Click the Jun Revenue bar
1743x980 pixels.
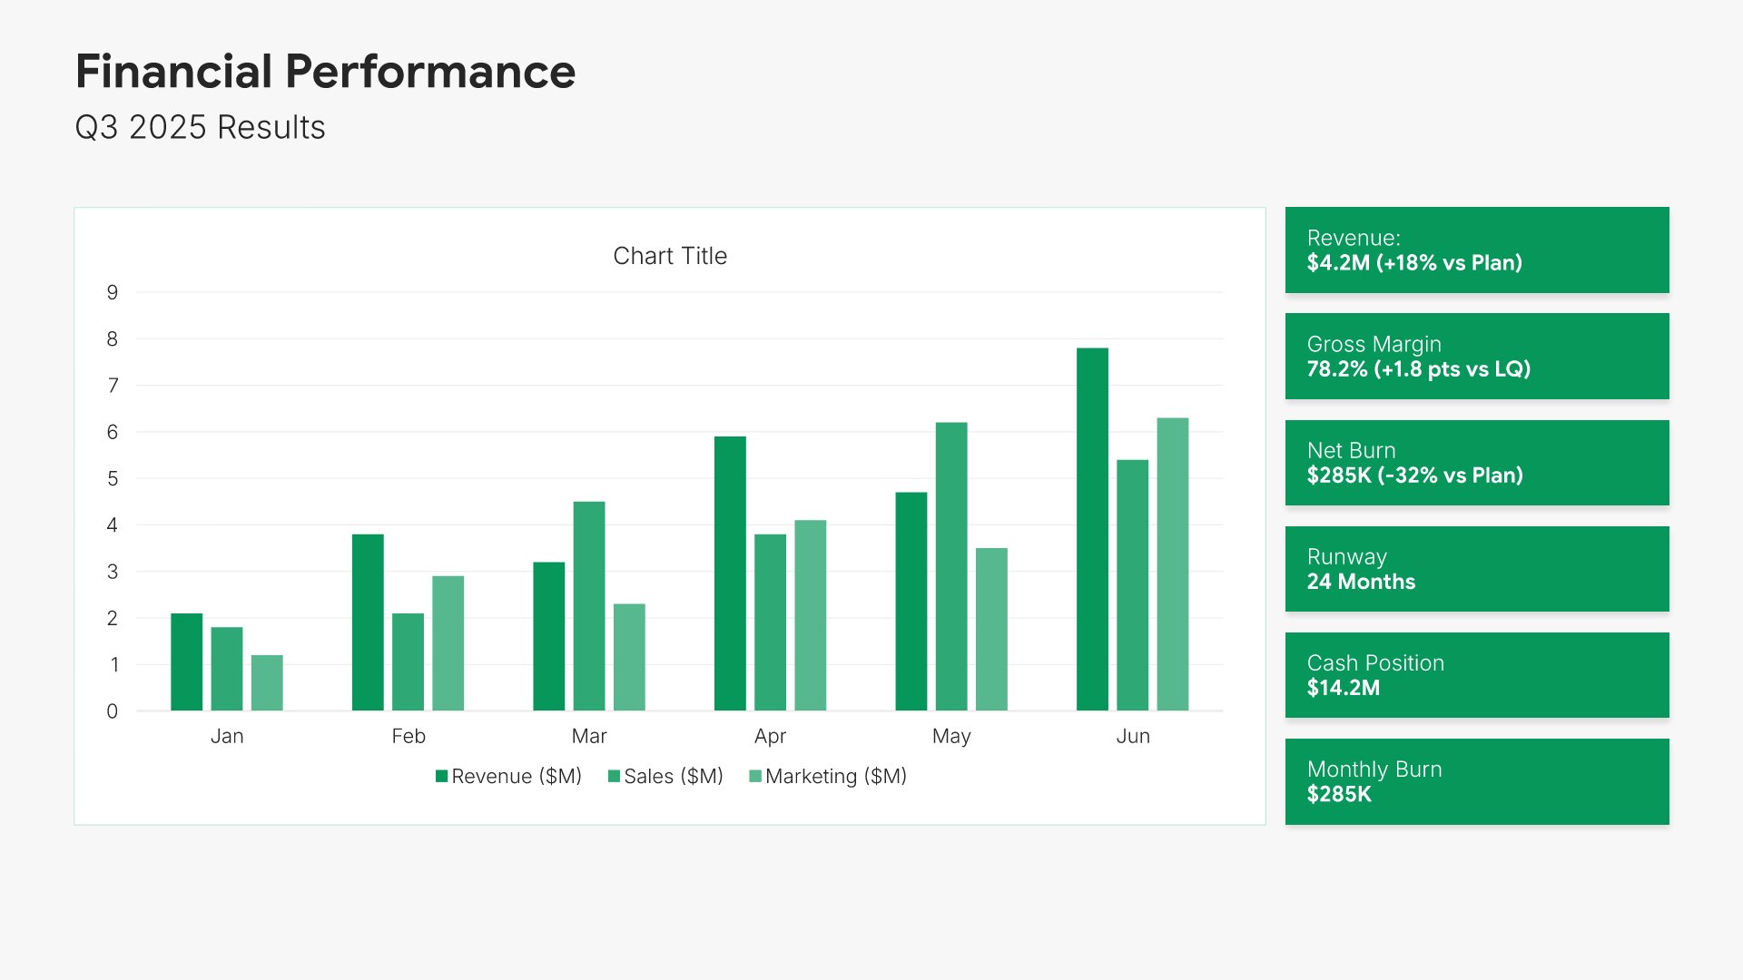1092,529
